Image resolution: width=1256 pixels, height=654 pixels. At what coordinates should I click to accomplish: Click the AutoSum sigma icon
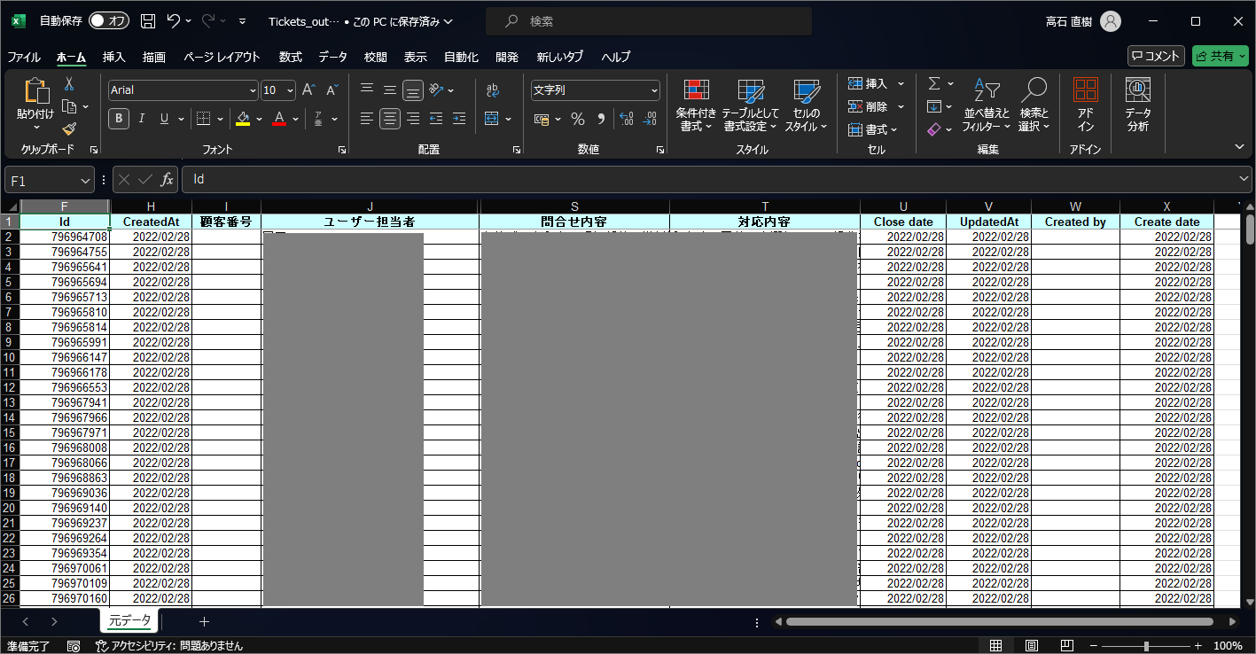coord(934,84)
